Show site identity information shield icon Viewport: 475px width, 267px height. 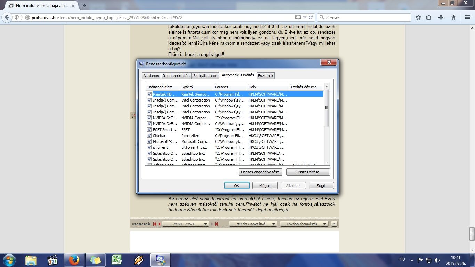[17, 17]
